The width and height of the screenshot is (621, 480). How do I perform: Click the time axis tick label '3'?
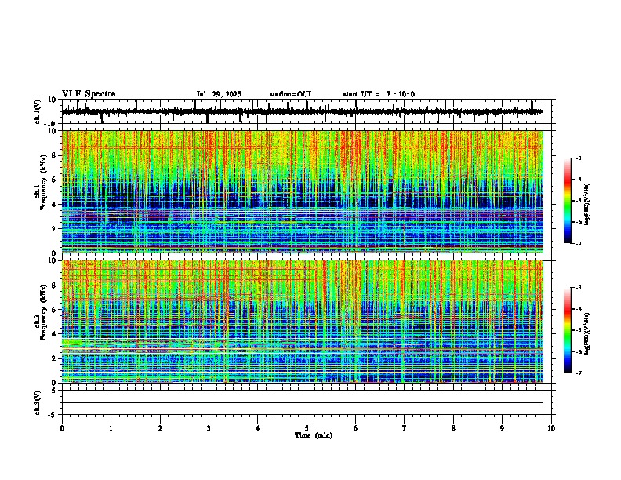tap(209, 428)
